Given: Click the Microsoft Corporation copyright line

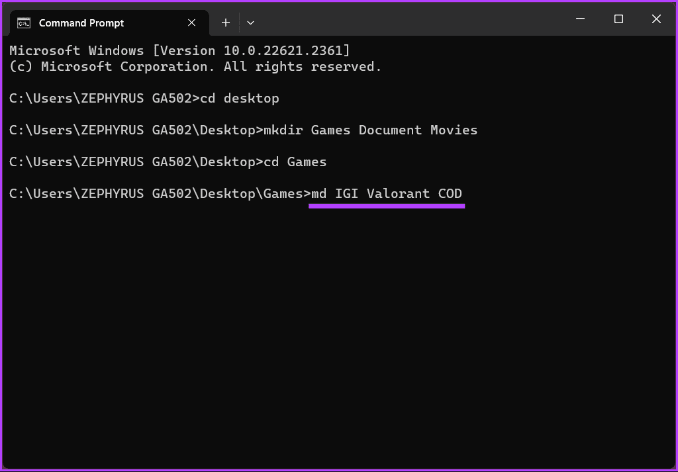Looking at the screenshot, I should (195, 66).
